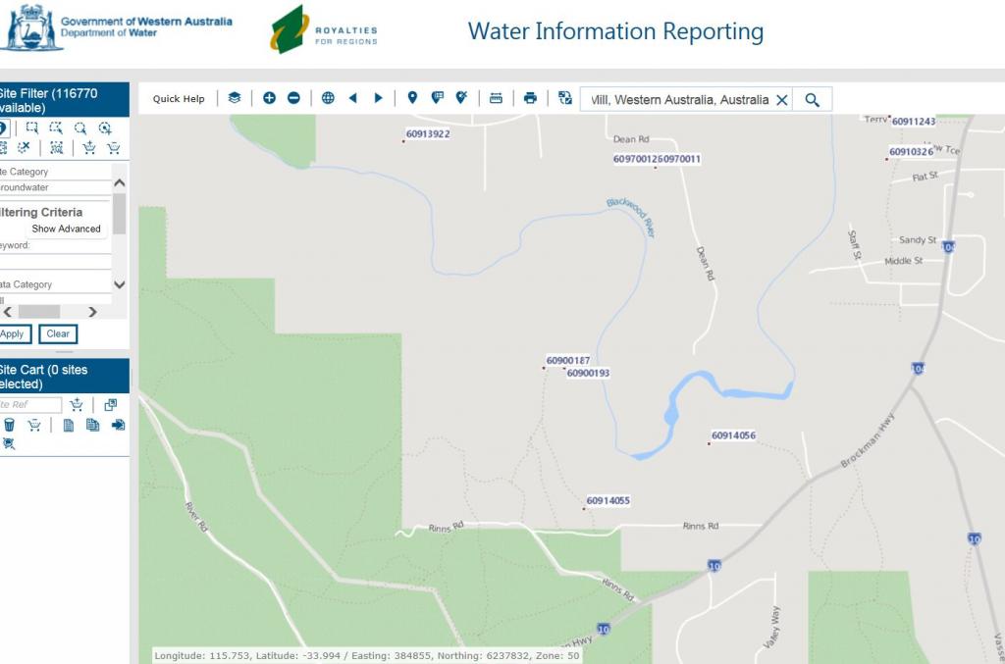Zoom in using the plus icon
Image resolution: width=1005 pixels, height=664 pixels.
[x=269, y=98]
